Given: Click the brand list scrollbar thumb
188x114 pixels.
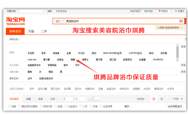Looking at the screenshot, I should (177, 52).
